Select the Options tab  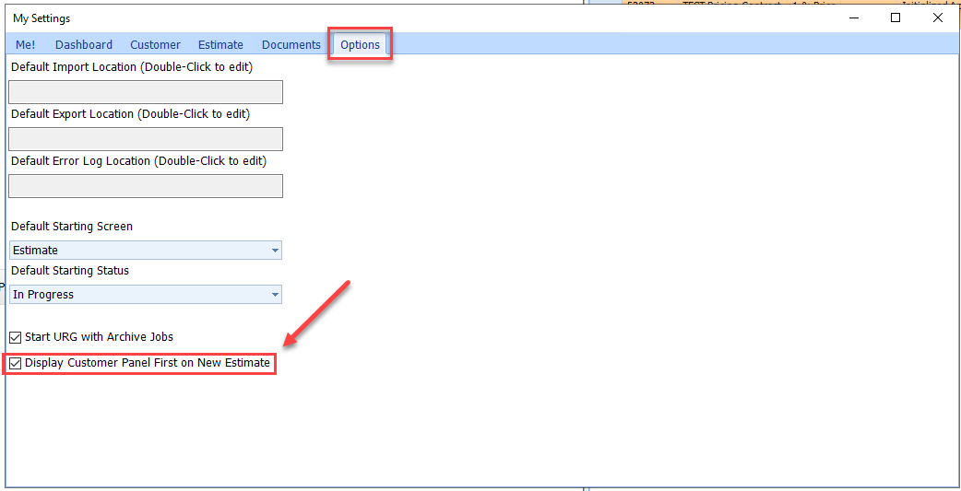pos(360,45)
